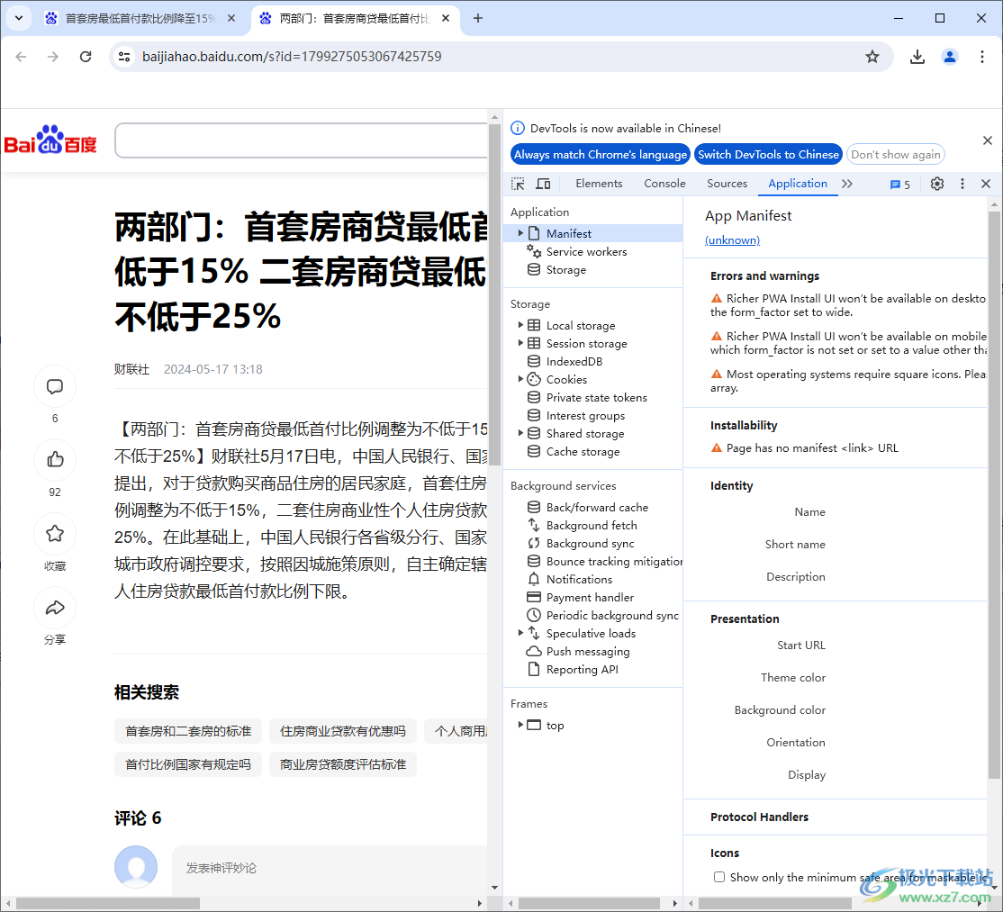Expand Shared storage
The image size is (1003, 912).
[x=520, y=433]
